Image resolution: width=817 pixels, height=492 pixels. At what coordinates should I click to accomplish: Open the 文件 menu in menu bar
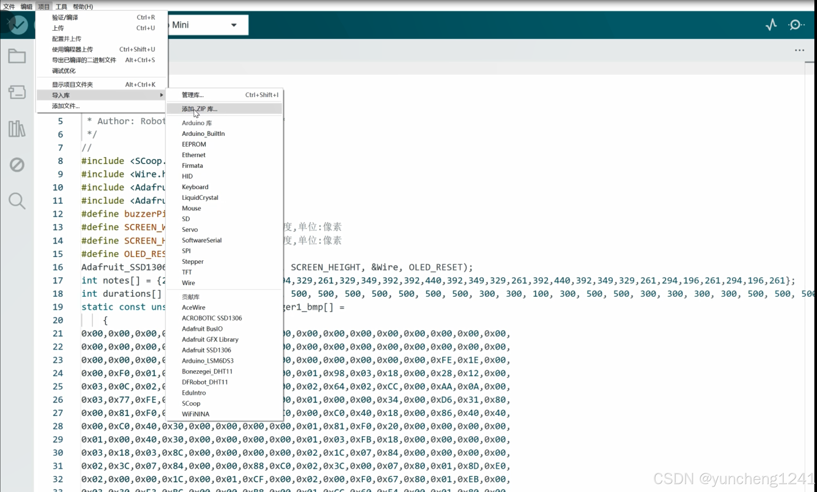click(9, 7)
